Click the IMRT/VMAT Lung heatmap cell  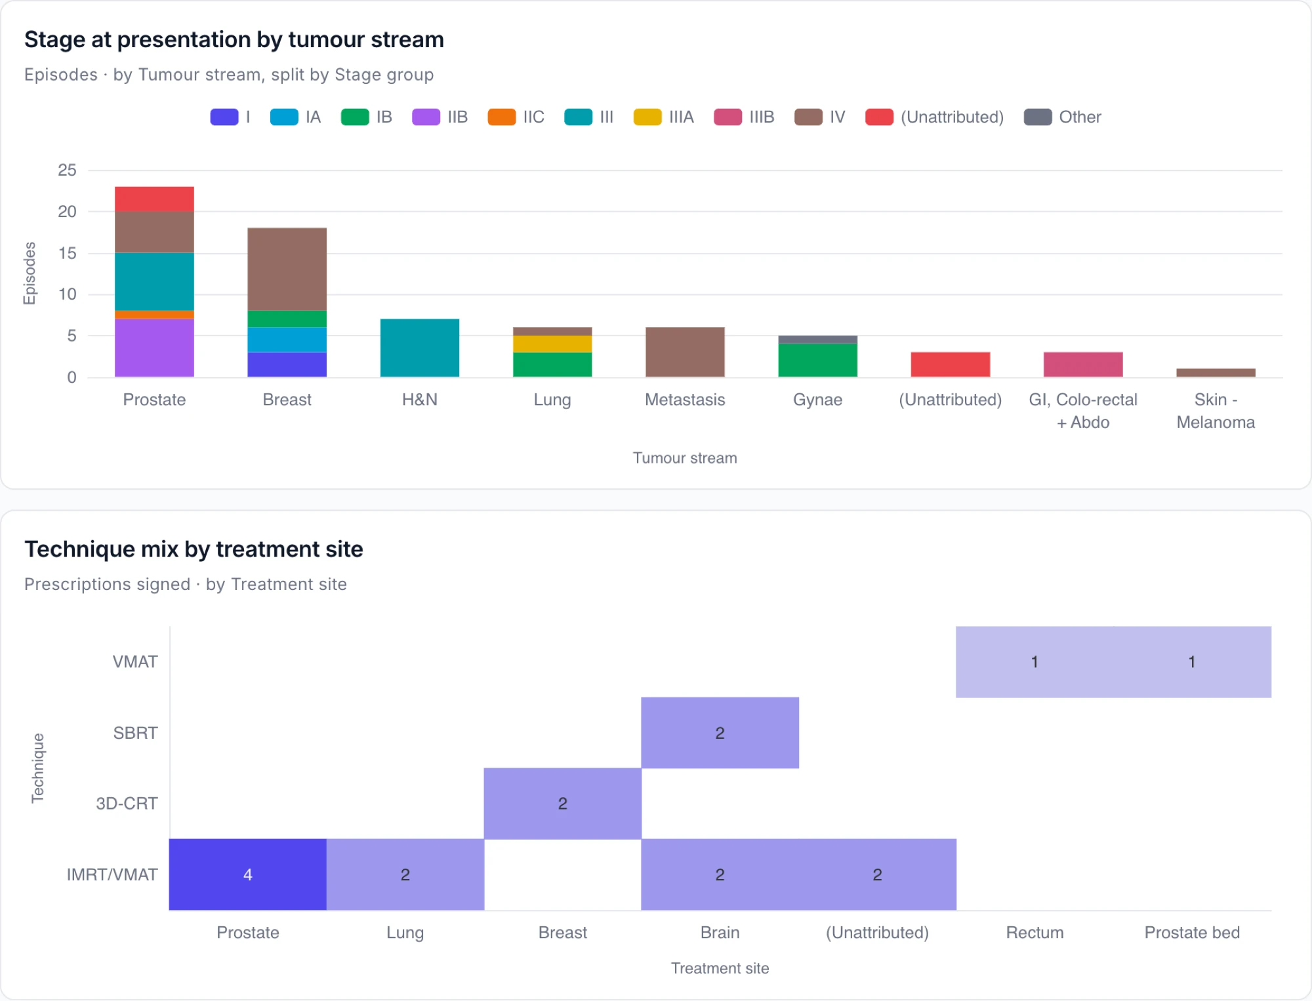(405, 874)
